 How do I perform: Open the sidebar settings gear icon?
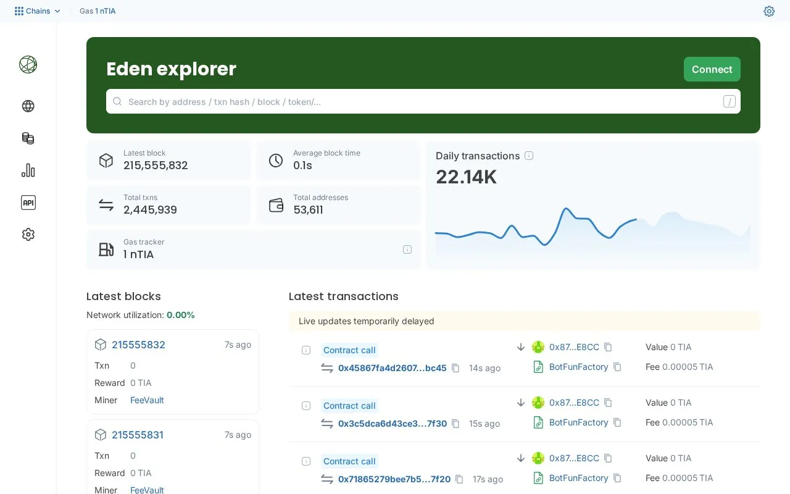(x=28, y=235)
